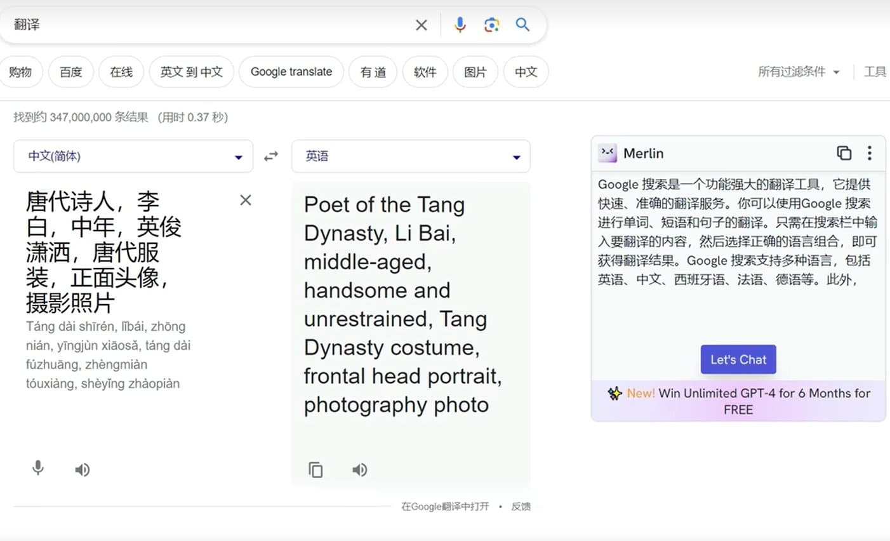
Task: Click the Win Unlimited GPT-4 promo link
Action: pos(738,401)
